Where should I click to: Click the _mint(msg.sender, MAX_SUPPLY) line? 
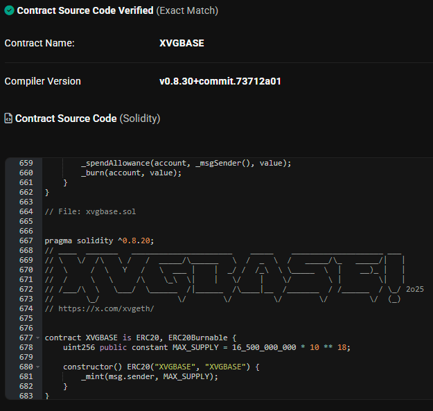coord(150,376)
